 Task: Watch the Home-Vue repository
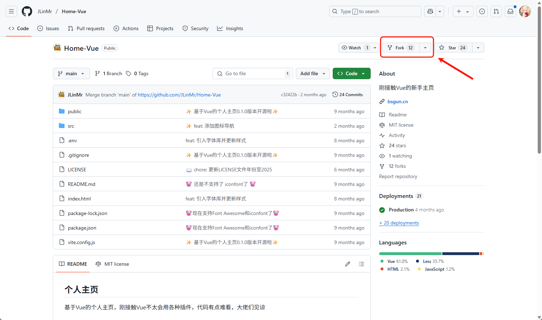[x=355, y=48]
